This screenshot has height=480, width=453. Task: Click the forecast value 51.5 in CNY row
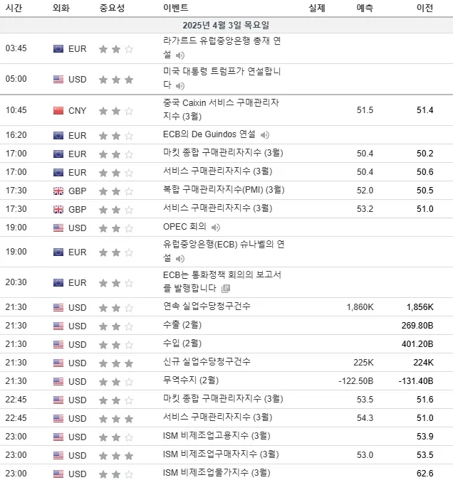[365, 110]
